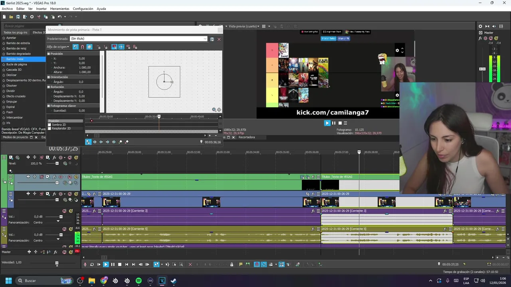Undo the last action in the toolbar
511x287 pixels.
[59, 17]
